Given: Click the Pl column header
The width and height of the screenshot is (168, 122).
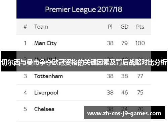Looking at the screenshot, I should coord(110,27).
